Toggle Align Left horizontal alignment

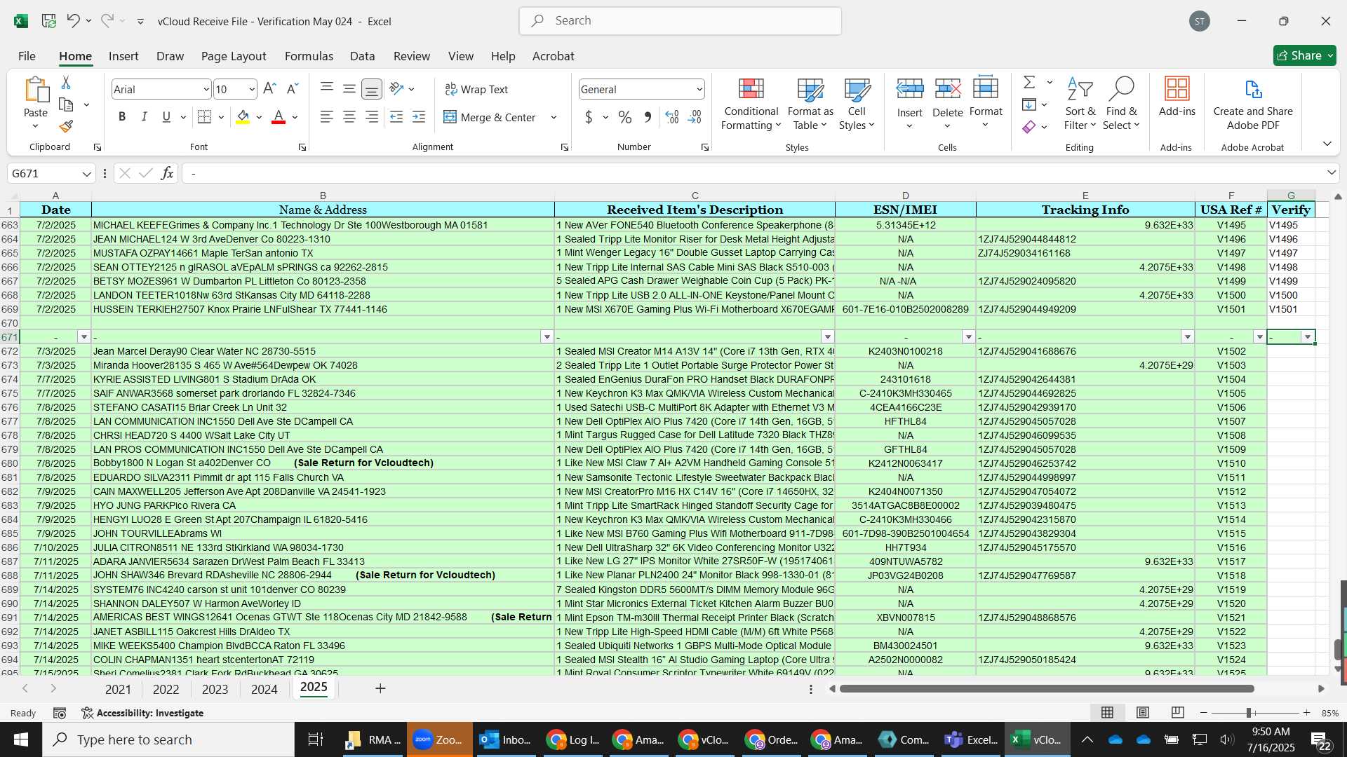tap(327, 117)
